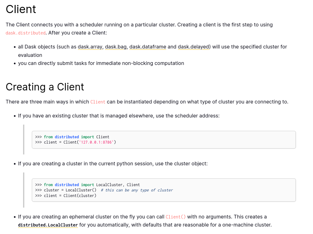
Task: Click the sentence 'There are three main ways'
Action: [147, 102]
